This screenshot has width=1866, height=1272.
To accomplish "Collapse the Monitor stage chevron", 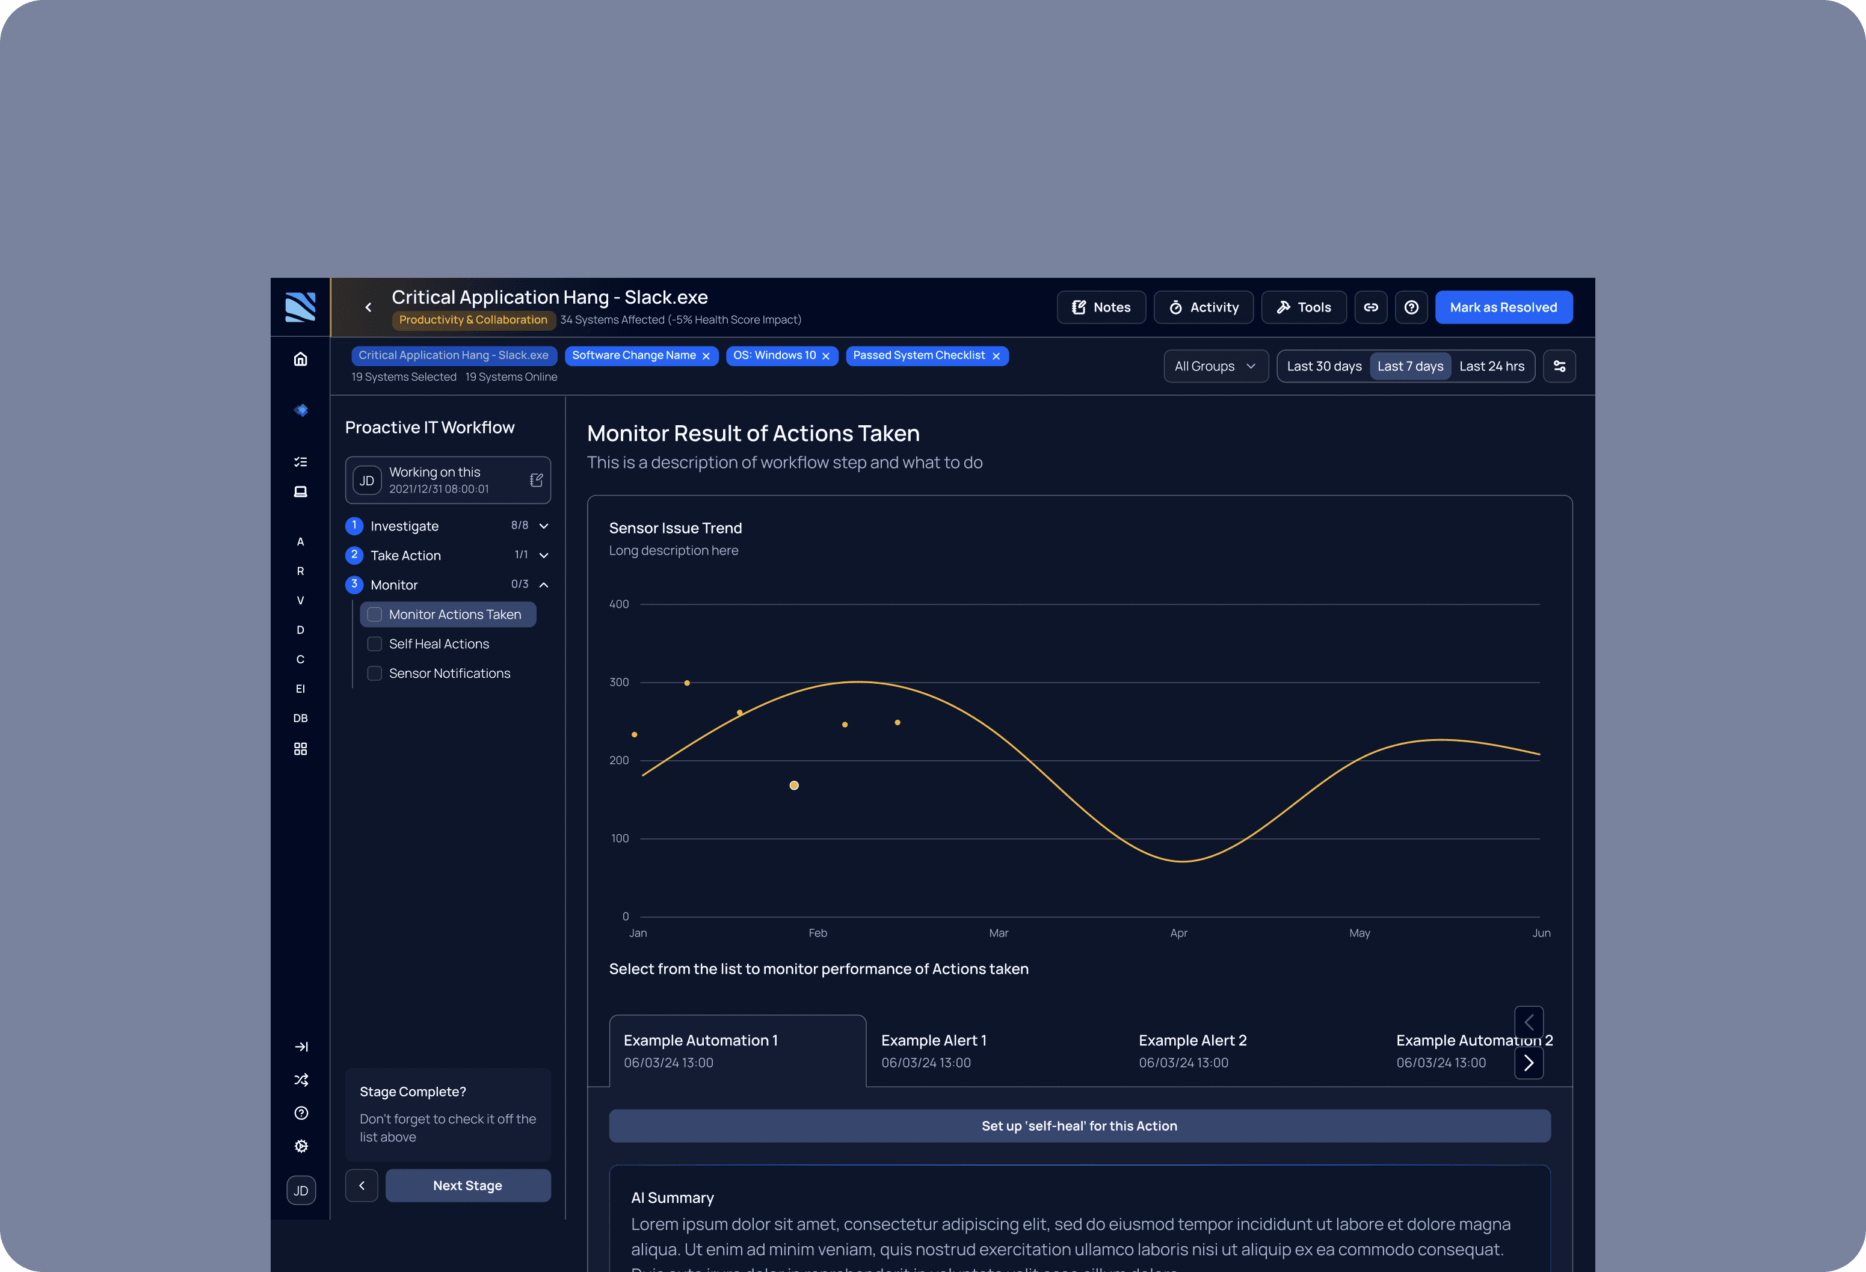I will [544, 585].
